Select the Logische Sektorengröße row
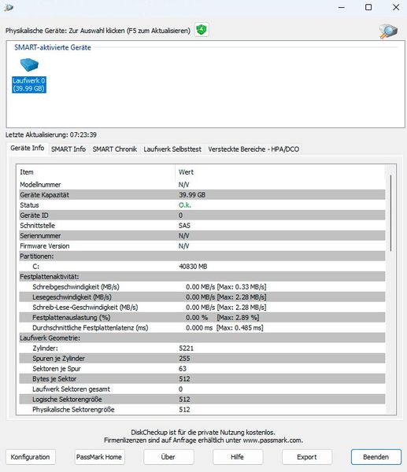Viewport: 407px width, 472px height. point(202,400)
